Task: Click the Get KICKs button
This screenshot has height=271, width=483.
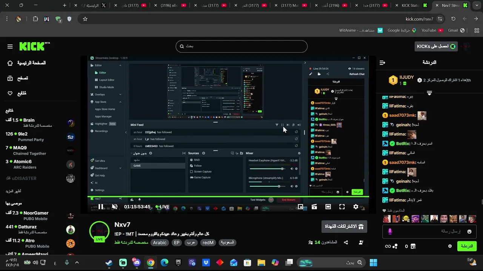Action: pyautogui.click(x=436, y=46)
